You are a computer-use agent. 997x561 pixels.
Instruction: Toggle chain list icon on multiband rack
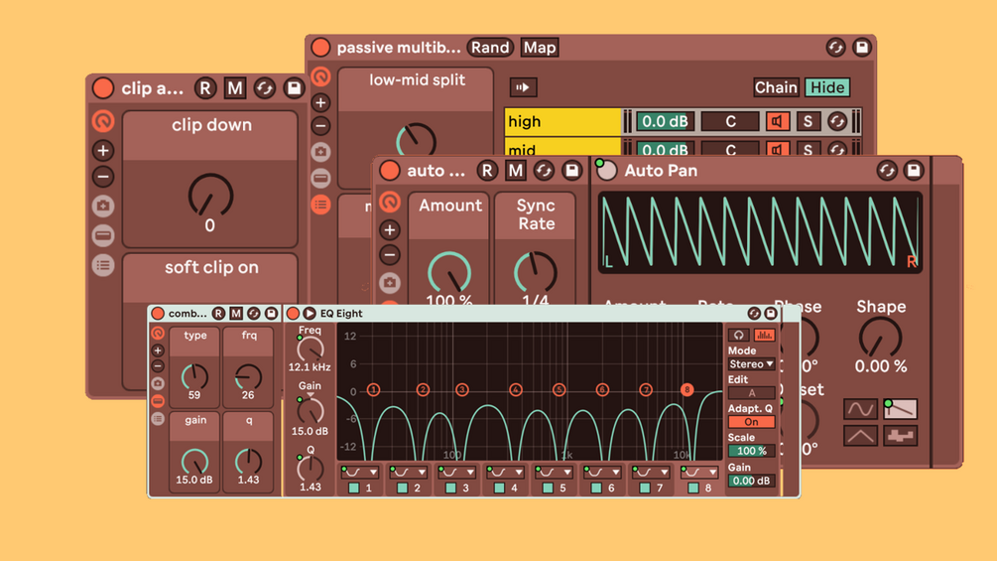(321, 205)
